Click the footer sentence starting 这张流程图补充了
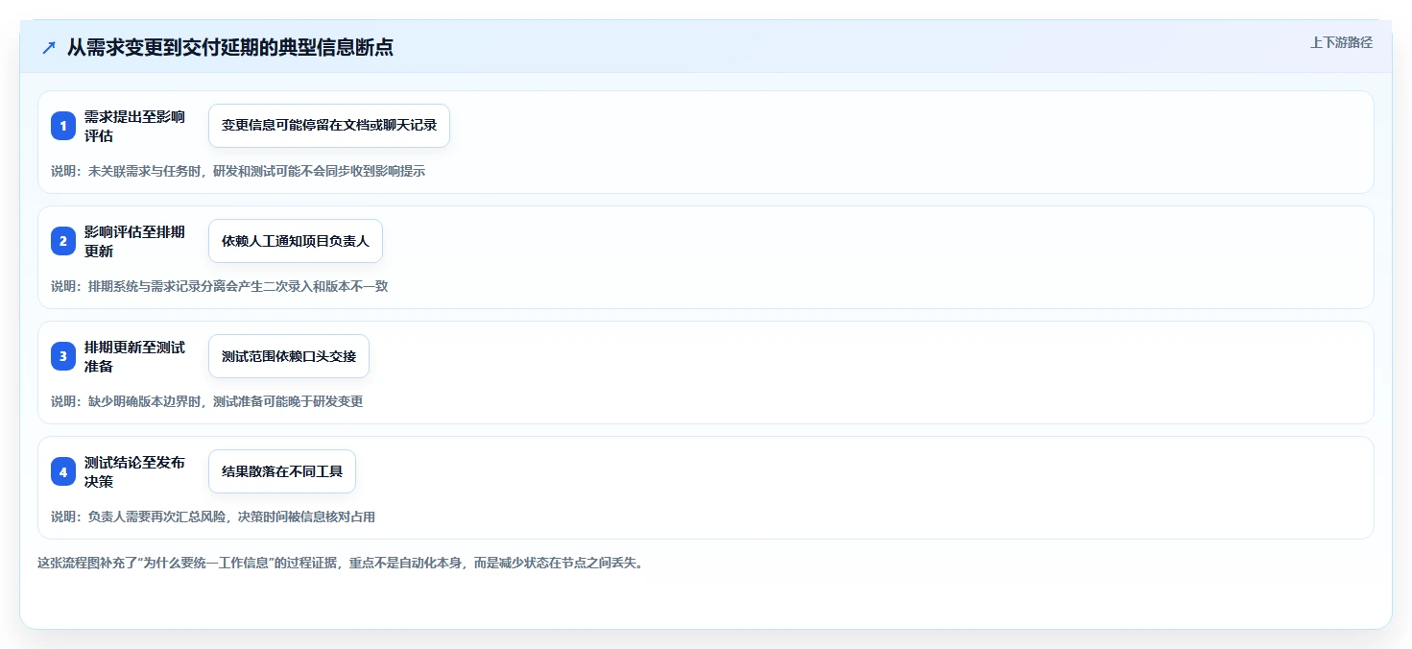Viewport: 1412px width, 649px height. [341, 563]
